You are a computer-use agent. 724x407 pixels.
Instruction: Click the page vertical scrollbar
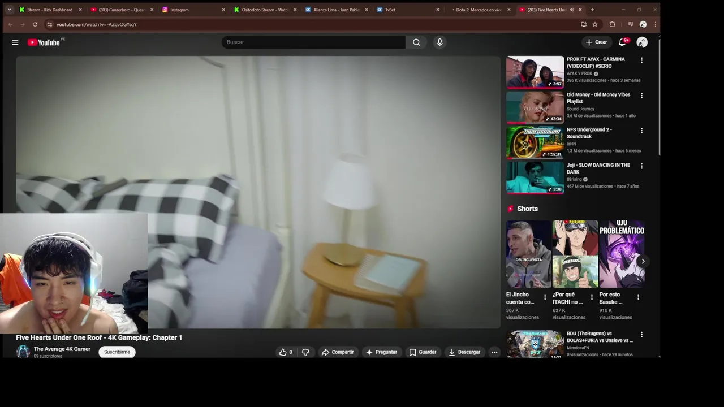[659, 96]
